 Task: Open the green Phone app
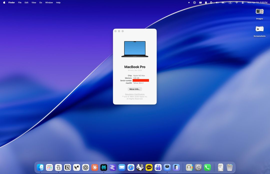point(207,167)
